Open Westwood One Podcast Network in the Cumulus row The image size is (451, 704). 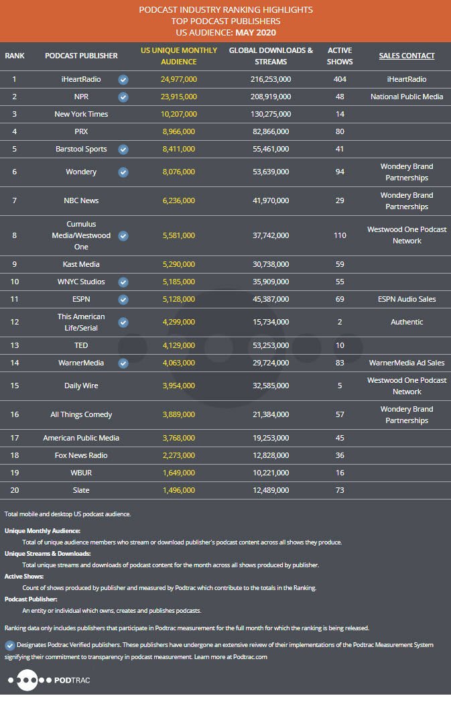[407, 235]
